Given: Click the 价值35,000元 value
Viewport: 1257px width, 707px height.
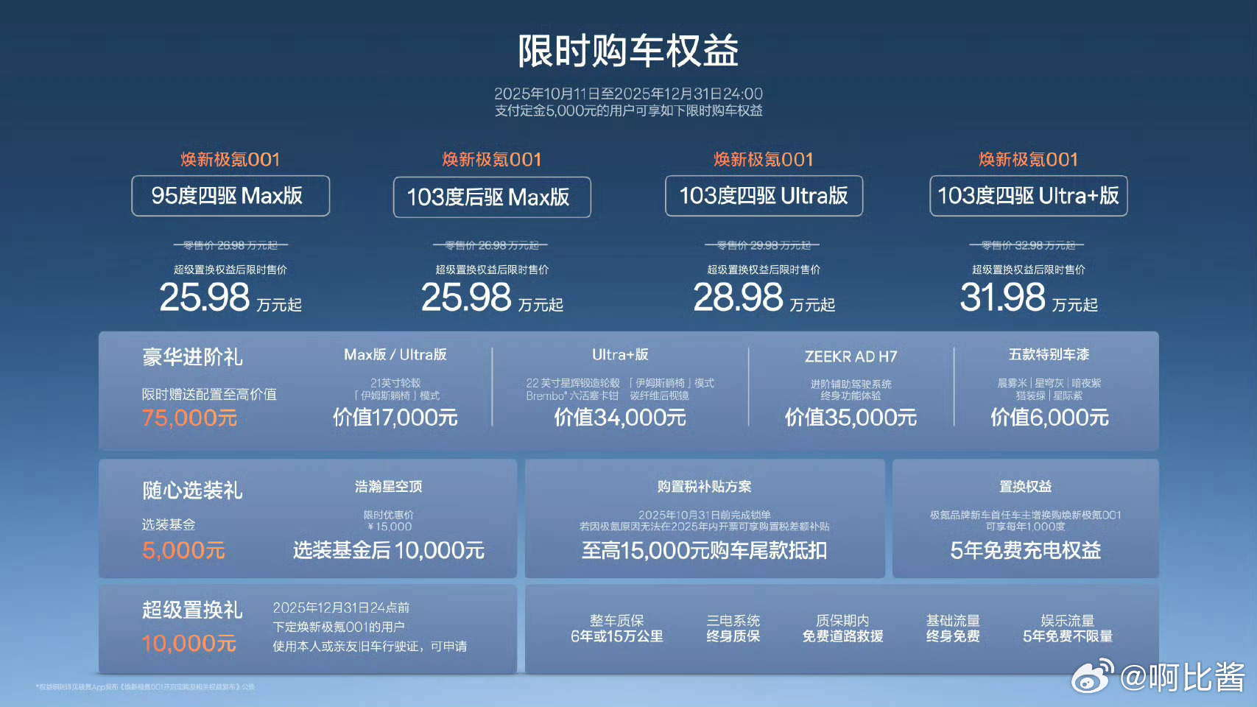Looking at the screenshot, I should (851, 418).
